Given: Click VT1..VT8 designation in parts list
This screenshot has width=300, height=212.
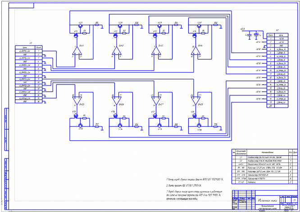Looking at the screenshot, I should point(241,175).
